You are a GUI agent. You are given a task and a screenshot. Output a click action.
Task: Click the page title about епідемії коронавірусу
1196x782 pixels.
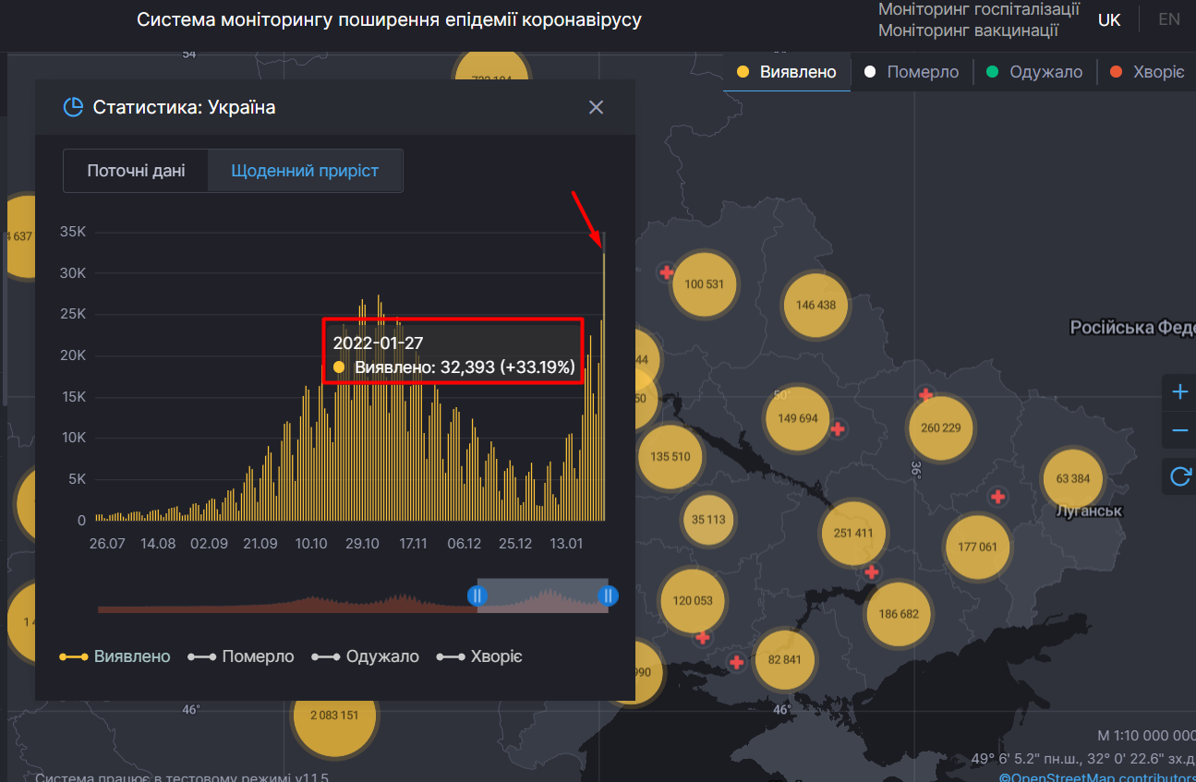[389, 19]
